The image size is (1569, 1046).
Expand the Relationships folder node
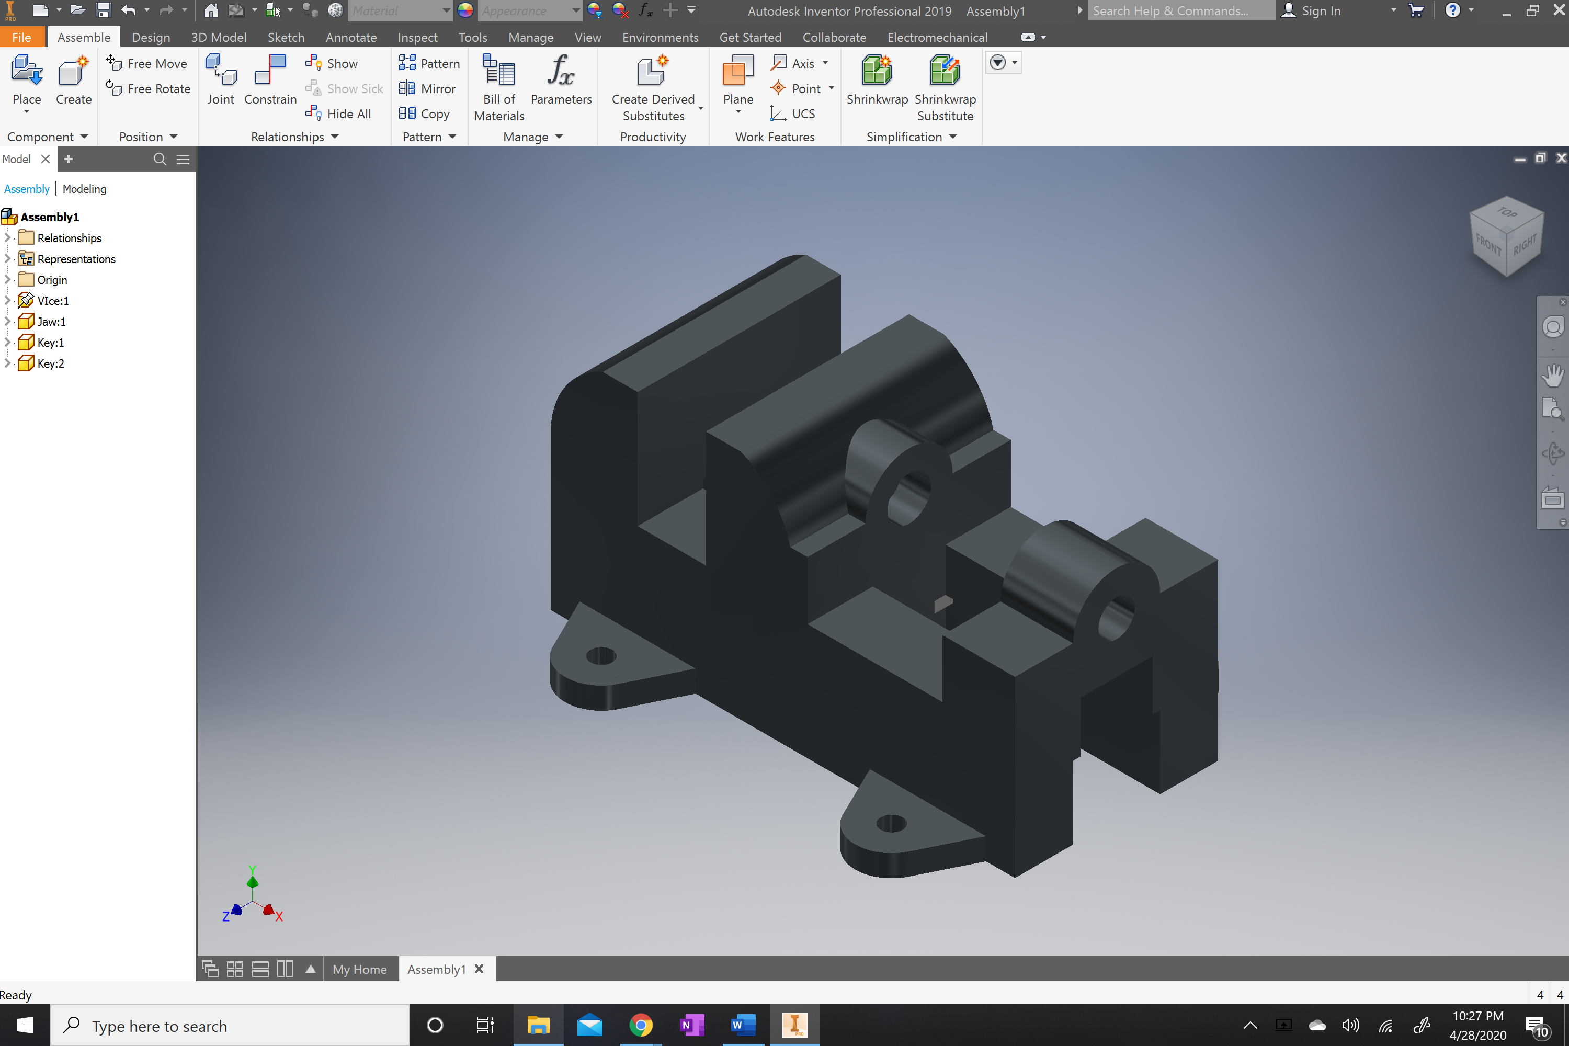tap(7, 237)
